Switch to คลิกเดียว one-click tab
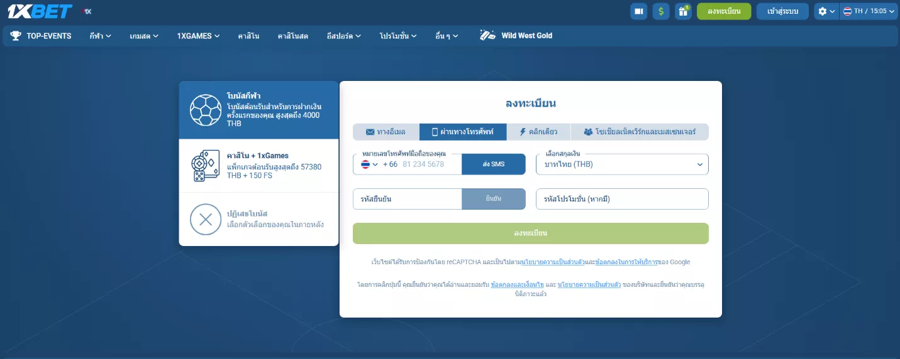The height and width of the screenshot is (359, 900). pyautogui.click(x=538, y=132)
